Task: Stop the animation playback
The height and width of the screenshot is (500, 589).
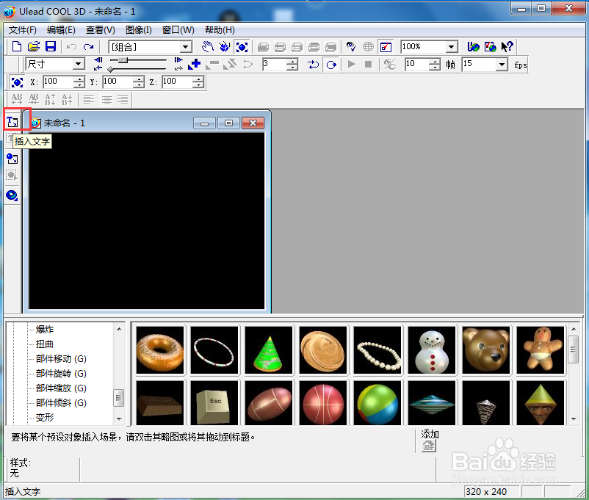Action: point(368,64)
